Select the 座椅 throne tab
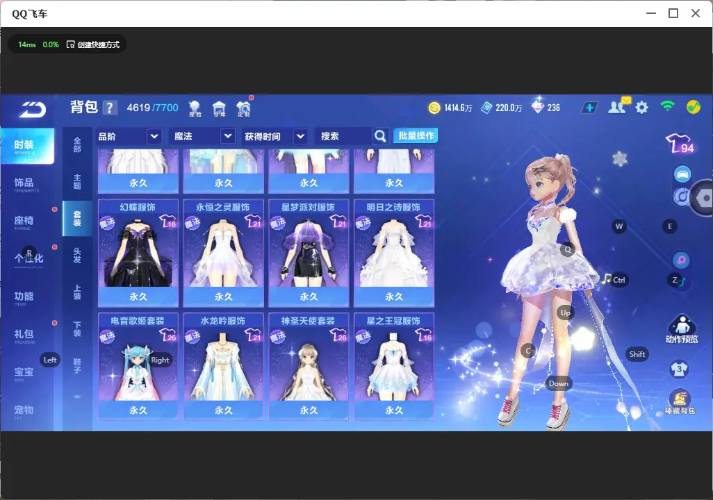The image size is (713, 500). click(27, 222)
